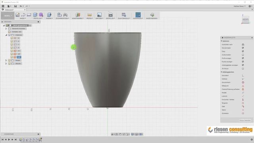Screen dimensions: 254x143
Task: Collapse the Ursprung folder tree node
Action: point(6,35)
